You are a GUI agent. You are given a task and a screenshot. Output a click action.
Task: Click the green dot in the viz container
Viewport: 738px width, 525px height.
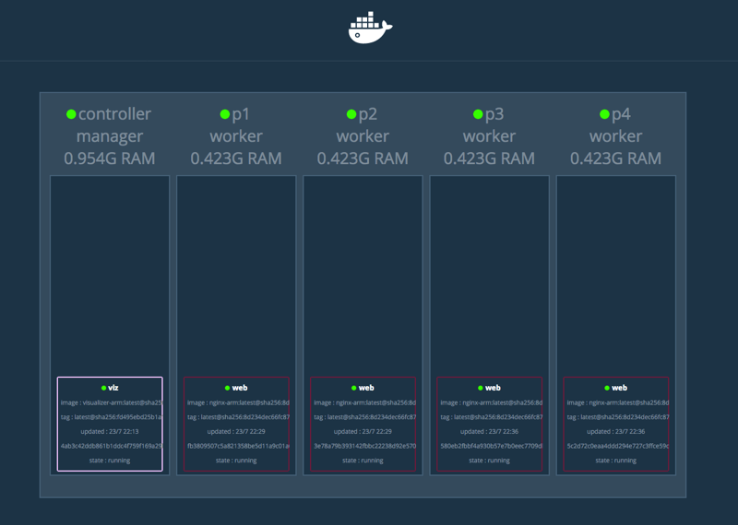(x=102, y=389)
